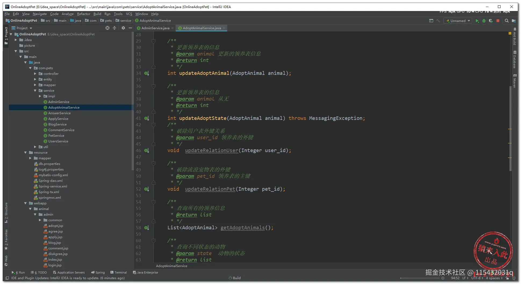Click the 94:52 cursor position indicator

tap(455, 278)
